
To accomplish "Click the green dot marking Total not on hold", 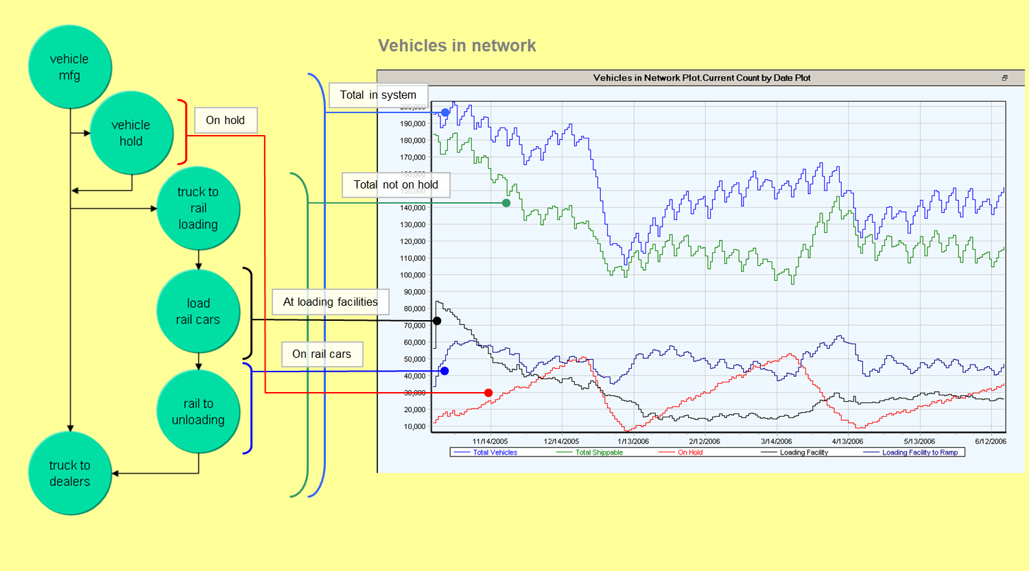I will tap(506, 202).
